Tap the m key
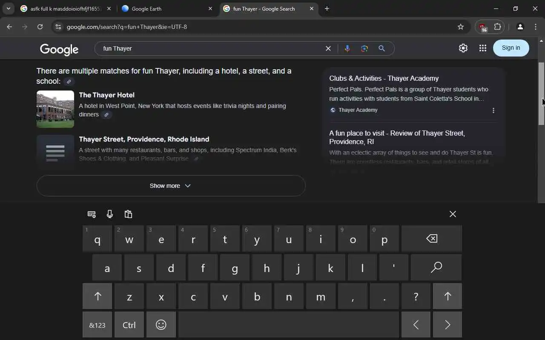Image resolution: width=545 pixels, height=340 pixels. (x=321, y=296)
